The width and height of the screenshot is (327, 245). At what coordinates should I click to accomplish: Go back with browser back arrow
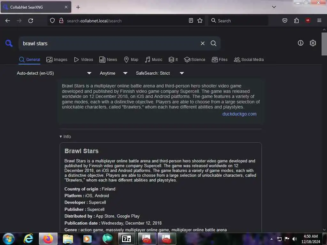tap(8, 21)
